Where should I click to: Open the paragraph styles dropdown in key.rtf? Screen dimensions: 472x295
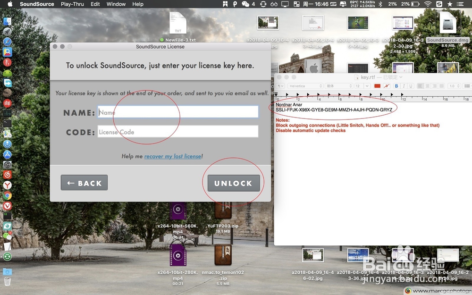pos(280,86)
